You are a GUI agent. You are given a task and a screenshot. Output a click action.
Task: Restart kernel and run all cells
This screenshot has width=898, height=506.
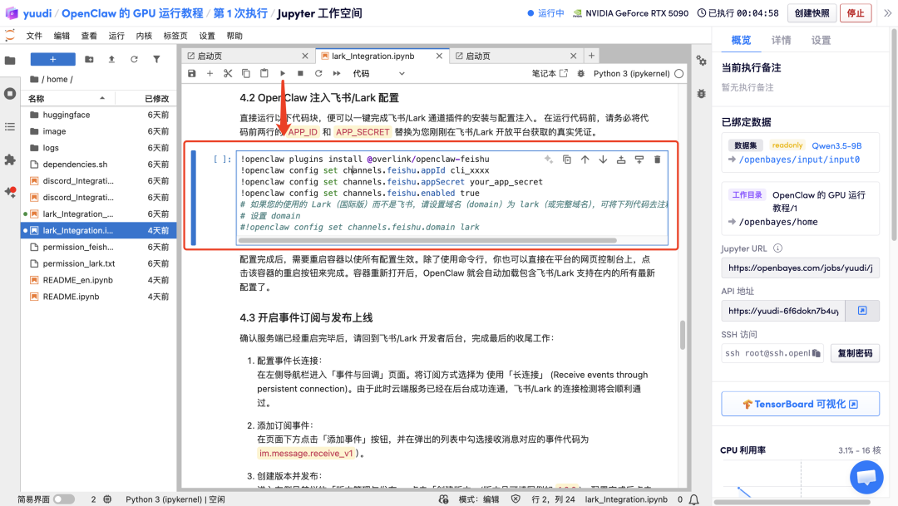[337, 73]
